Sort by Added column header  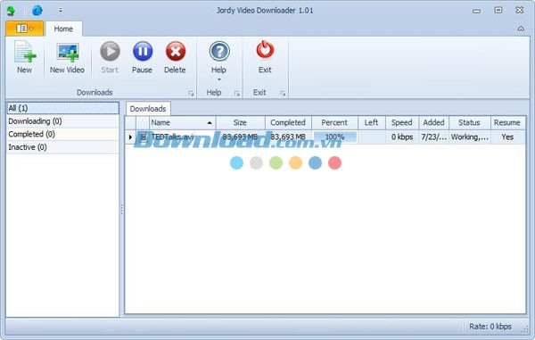(433, 122)
